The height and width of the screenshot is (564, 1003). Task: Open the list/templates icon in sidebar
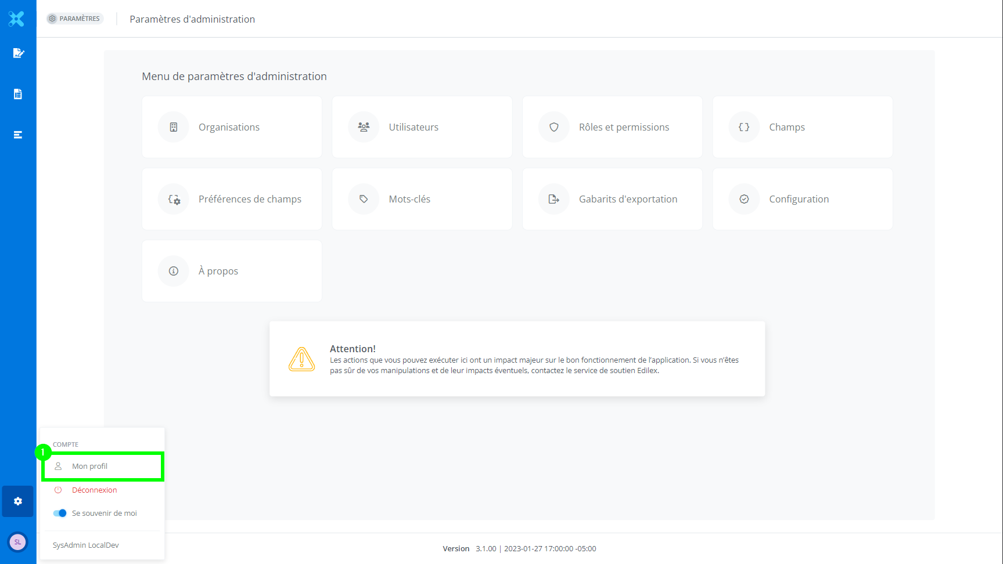18,135
